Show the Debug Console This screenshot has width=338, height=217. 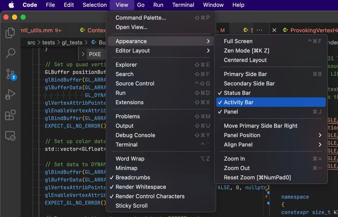click(161, 135)
